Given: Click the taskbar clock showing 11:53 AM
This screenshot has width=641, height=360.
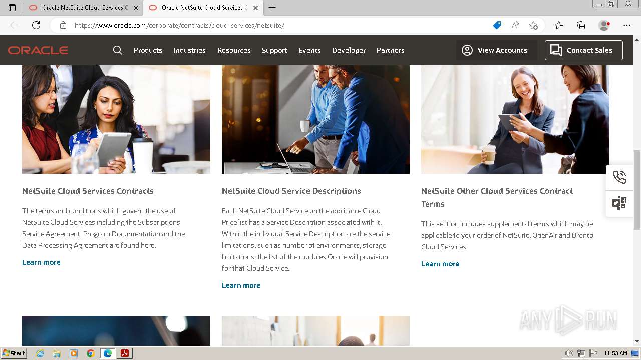Looking at the screenshot, I should coord(615,353).
